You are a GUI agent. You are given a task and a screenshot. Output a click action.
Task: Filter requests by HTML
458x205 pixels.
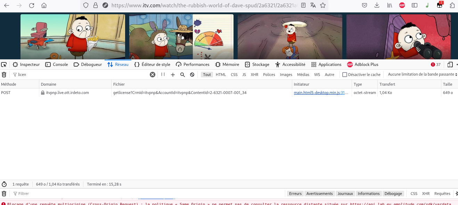tap(221, 75)
